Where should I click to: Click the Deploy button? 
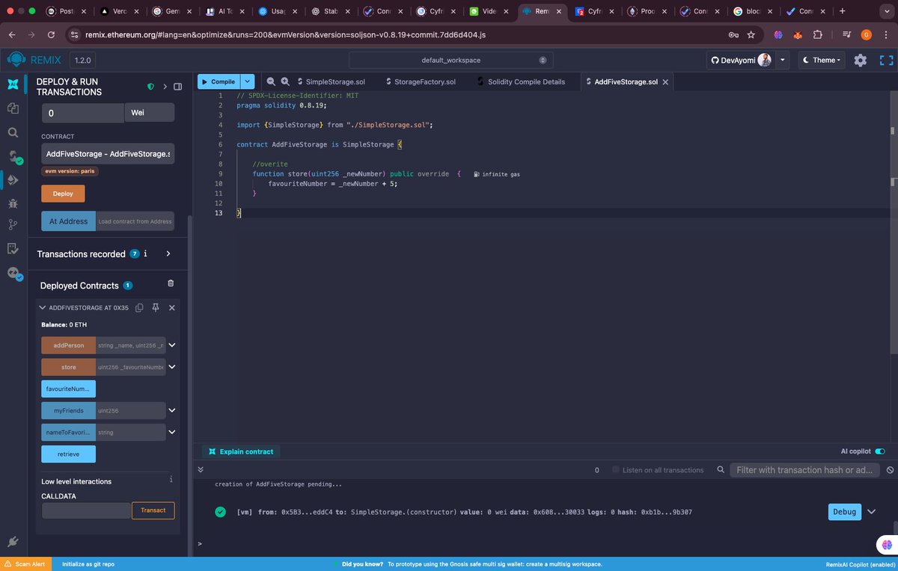63,194
